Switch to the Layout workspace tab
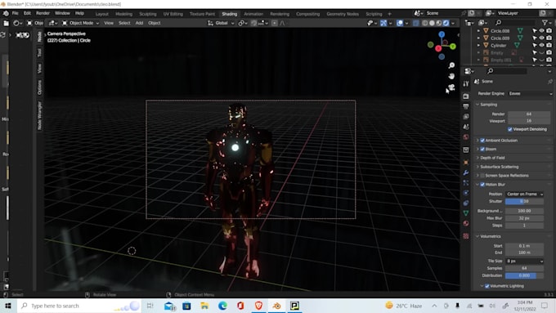The image size is (556, 313). tap(101, 14)
